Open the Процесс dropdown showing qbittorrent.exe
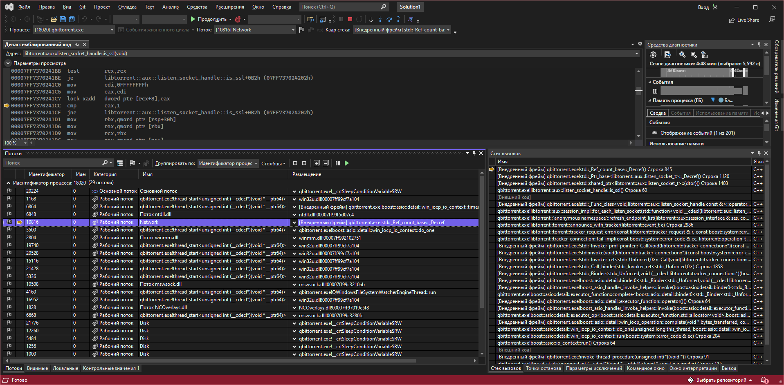784x385 pixels. (x=74, y=30)
